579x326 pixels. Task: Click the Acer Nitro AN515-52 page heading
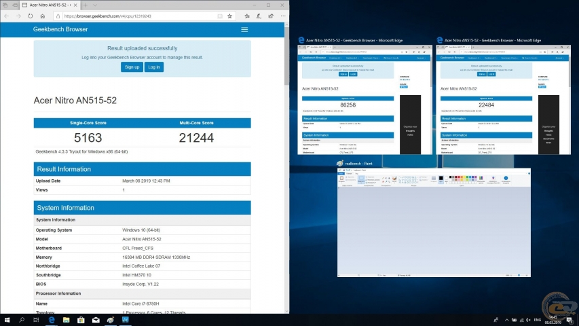[75, 101]
